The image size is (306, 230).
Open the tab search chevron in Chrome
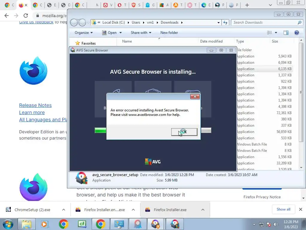[270, 5]
